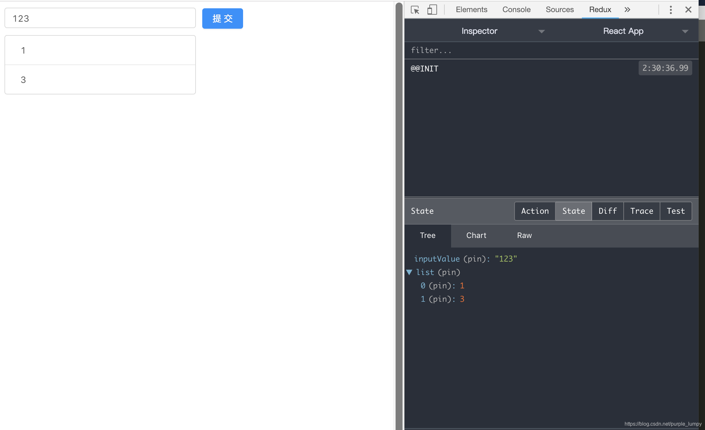Open DevTools three-dot options menu
The height and width of the screenshot is (430, 705).
click(671, 10)
